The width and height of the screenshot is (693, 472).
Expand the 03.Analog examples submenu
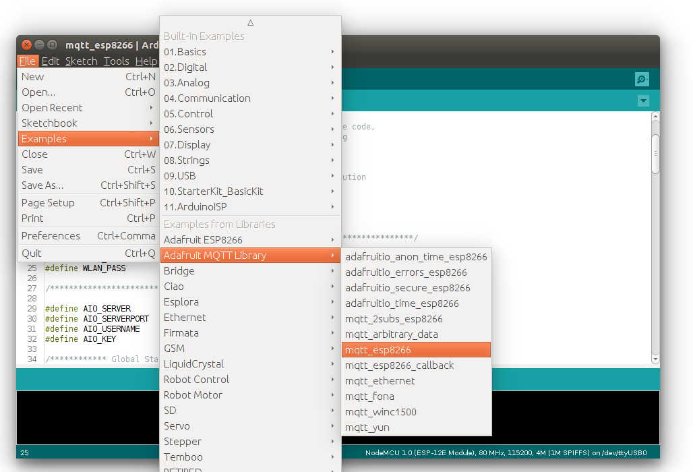[x=250, y=83]
